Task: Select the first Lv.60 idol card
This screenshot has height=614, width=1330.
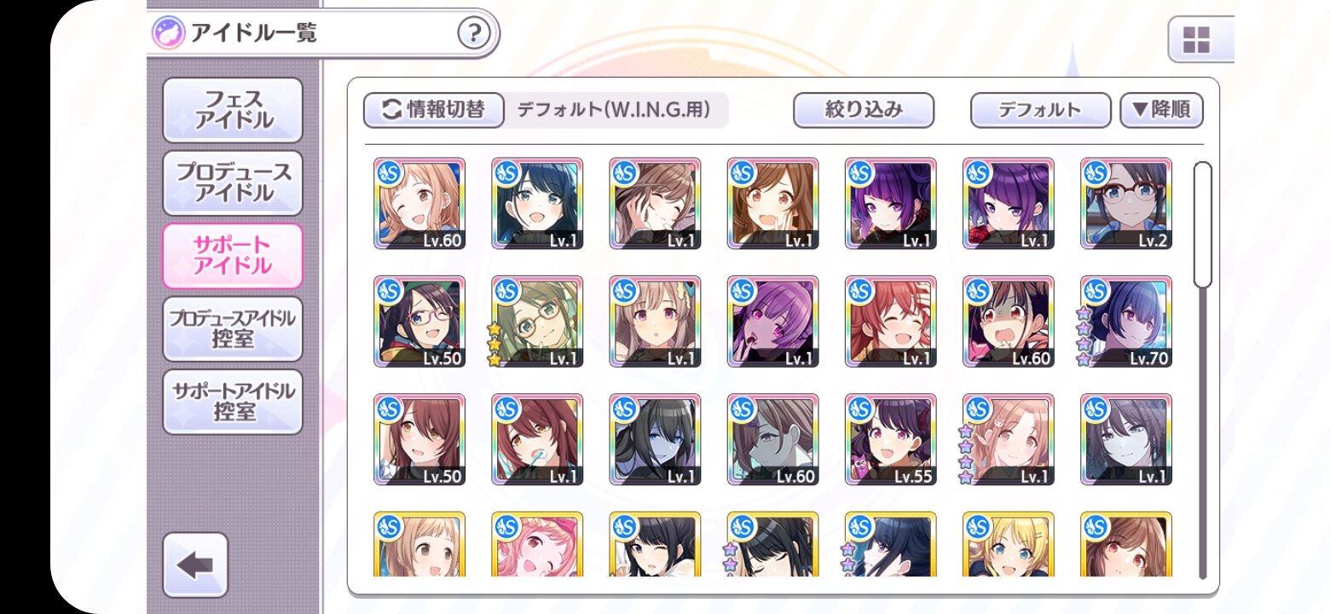Action: pos(420,204)
